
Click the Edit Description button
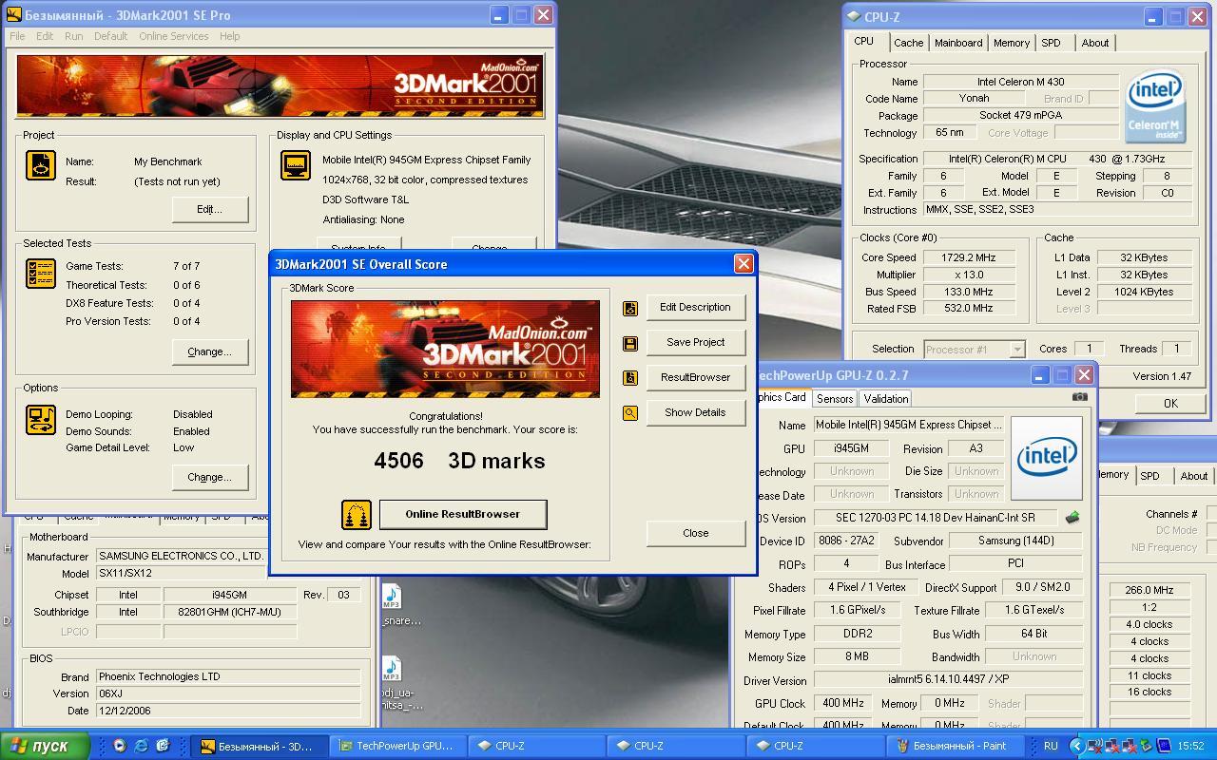click(696, 308)
